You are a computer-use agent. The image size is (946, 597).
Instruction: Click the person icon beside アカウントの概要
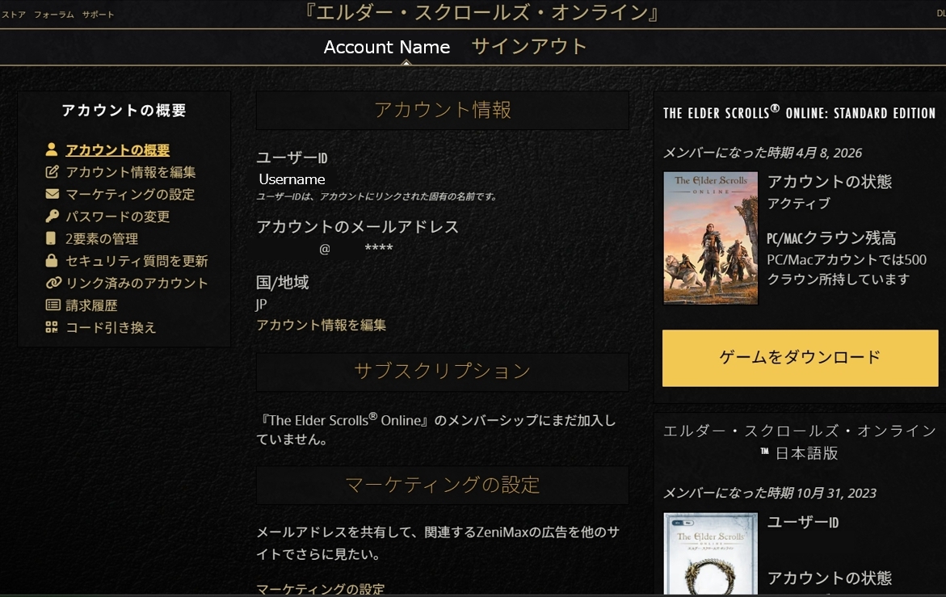[x=52, y=149]
